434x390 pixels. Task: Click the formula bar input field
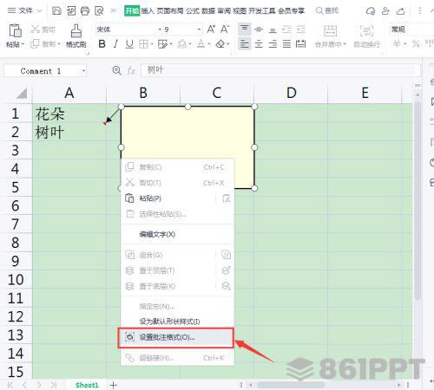280,70
